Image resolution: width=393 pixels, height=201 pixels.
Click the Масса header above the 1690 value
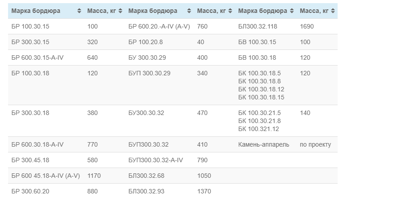coord(313,11)
